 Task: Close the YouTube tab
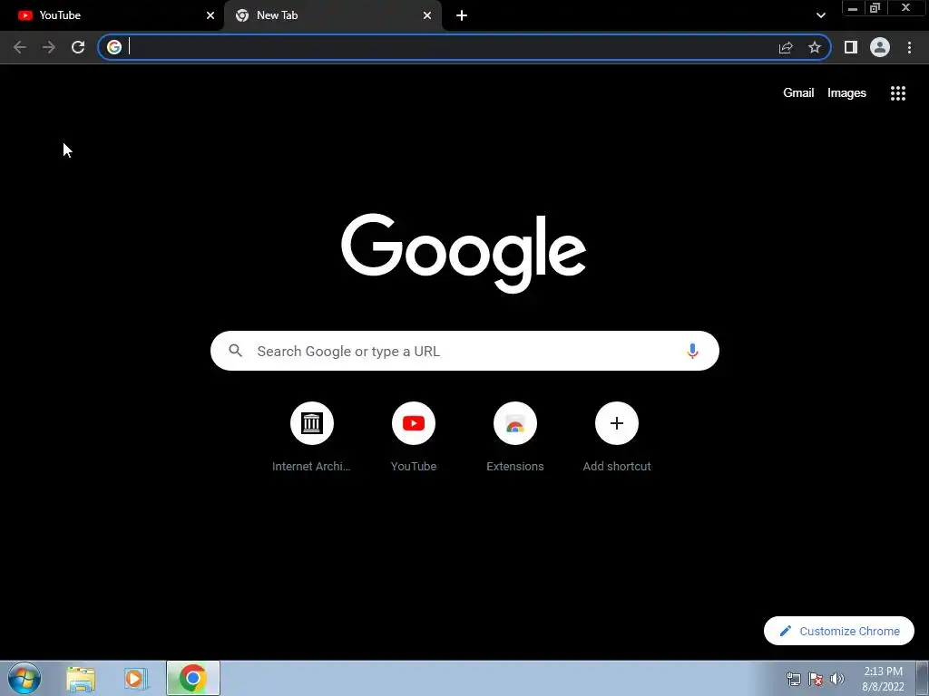[x=210, y=15]
